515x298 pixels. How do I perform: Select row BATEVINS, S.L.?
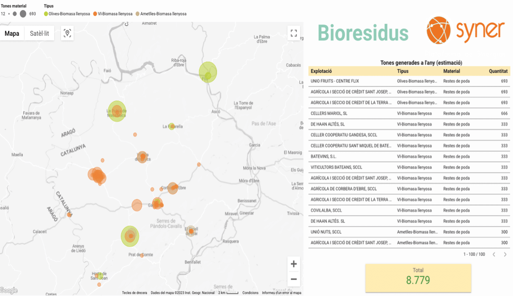[409, 156]
